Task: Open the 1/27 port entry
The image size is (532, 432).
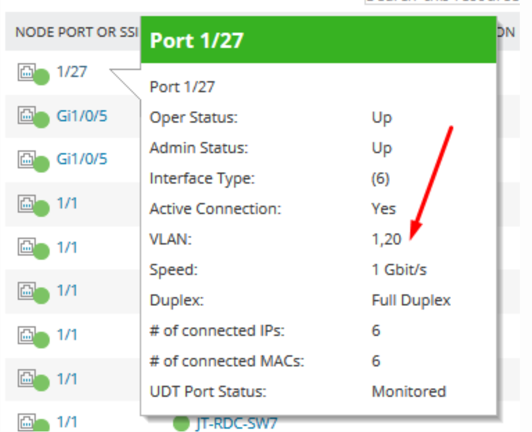Action: click(x=72, y=71)
